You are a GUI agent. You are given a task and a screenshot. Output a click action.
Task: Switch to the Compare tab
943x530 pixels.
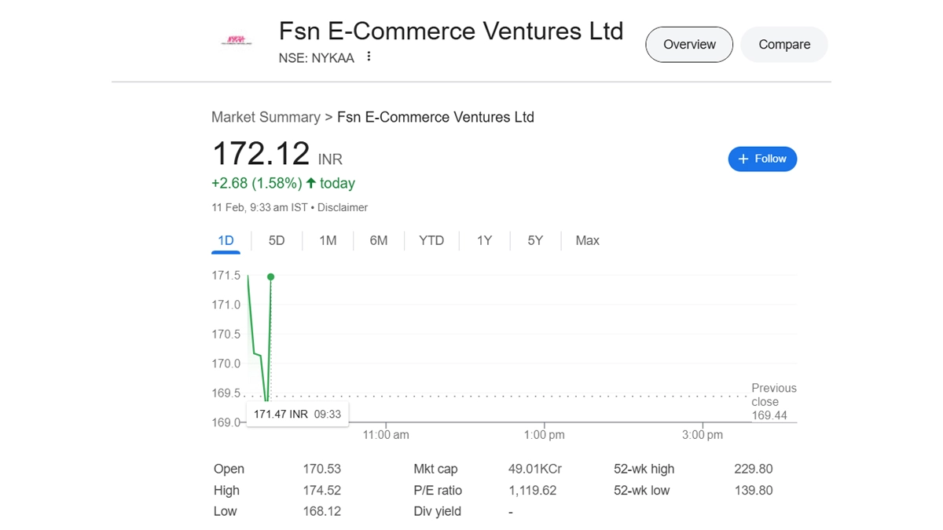783,45
